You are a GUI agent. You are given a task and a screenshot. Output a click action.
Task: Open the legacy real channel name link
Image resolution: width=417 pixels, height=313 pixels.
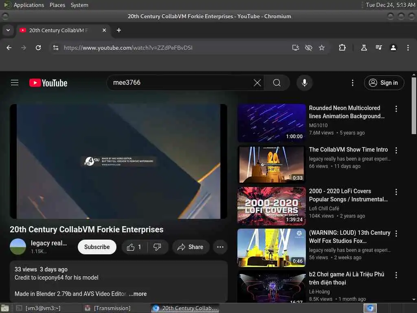click(x=49, y=243)
